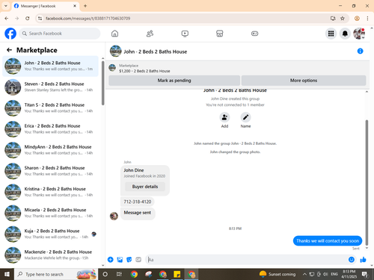Open Chrome three-dot menu

pos(367,19)
